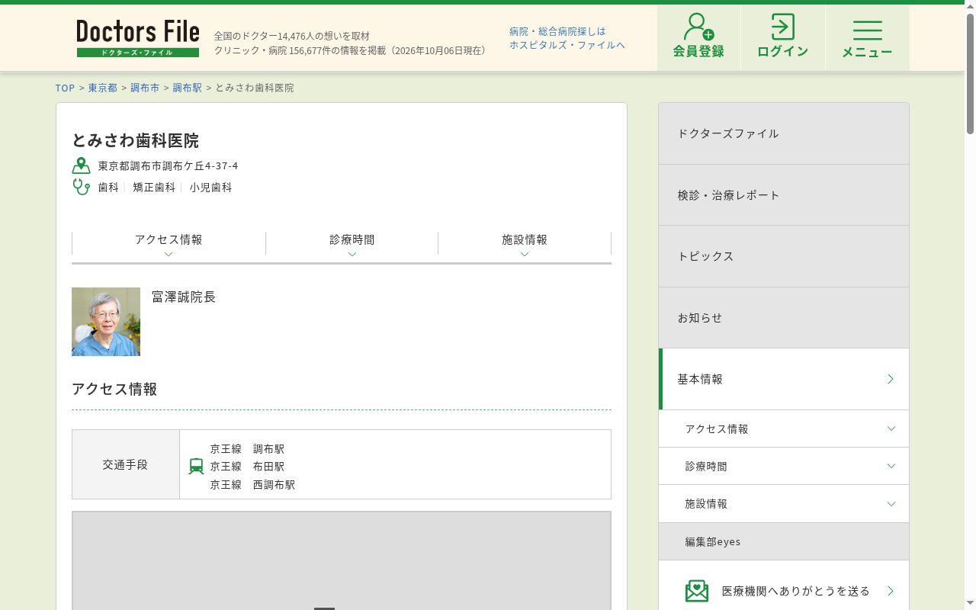
Task: Click the 編集部eyes sidebar item
Action: (784, 541)
